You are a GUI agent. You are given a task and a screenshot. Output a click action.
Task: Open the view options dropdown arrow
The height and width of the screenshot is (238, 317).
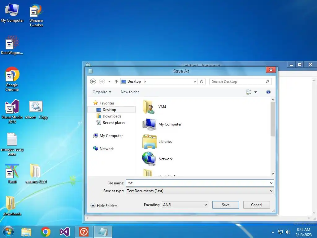[255, 92]
